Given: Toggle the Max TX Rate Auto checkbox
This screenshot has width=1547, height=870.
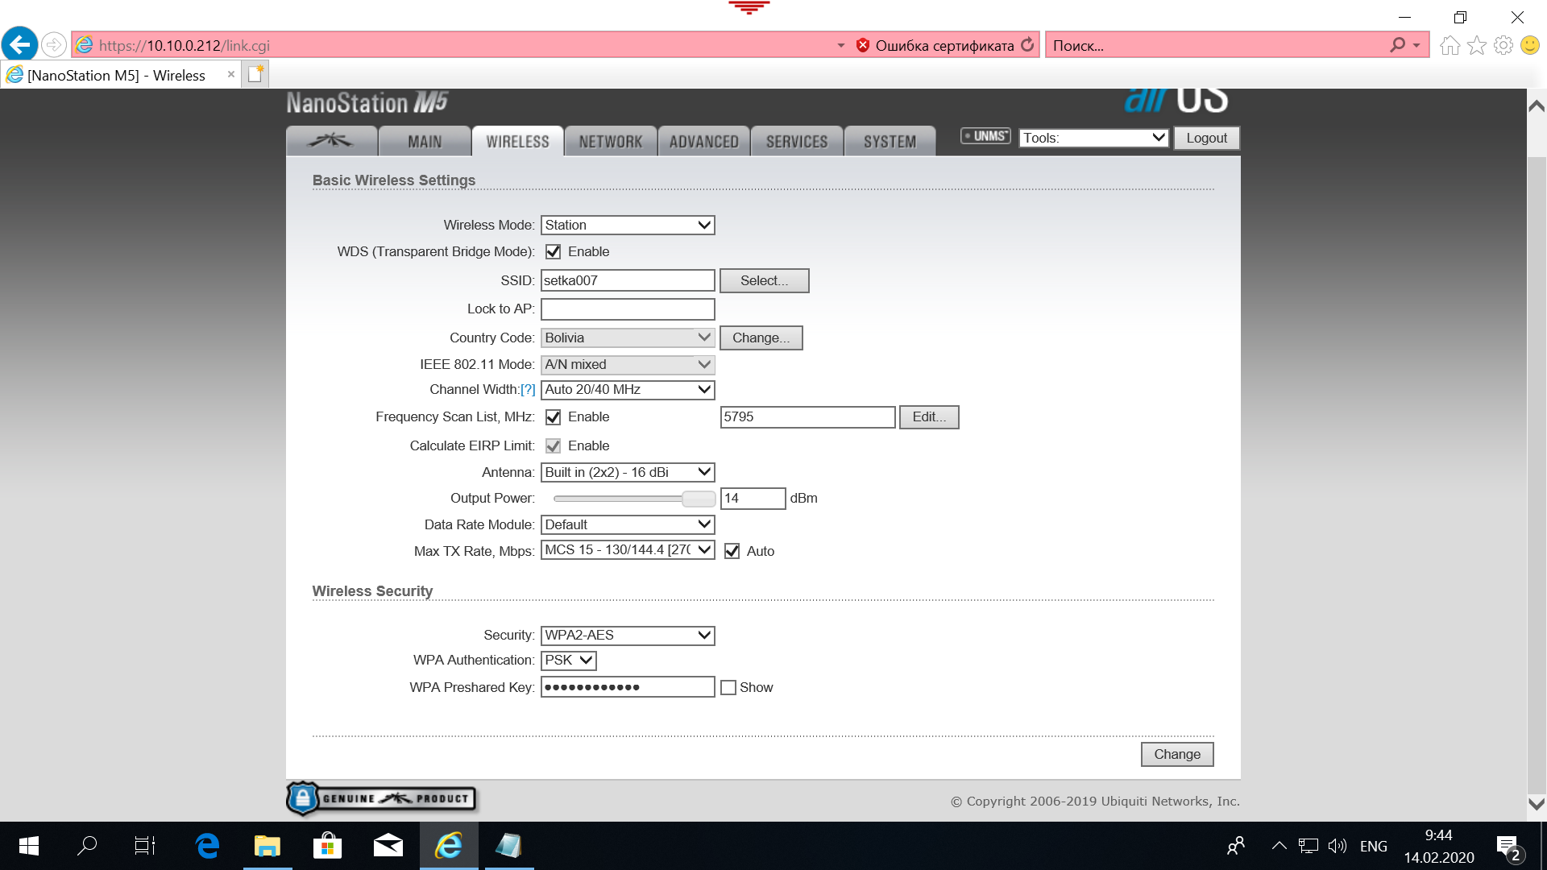Looking at the screenshot, I should coord(732,552).
